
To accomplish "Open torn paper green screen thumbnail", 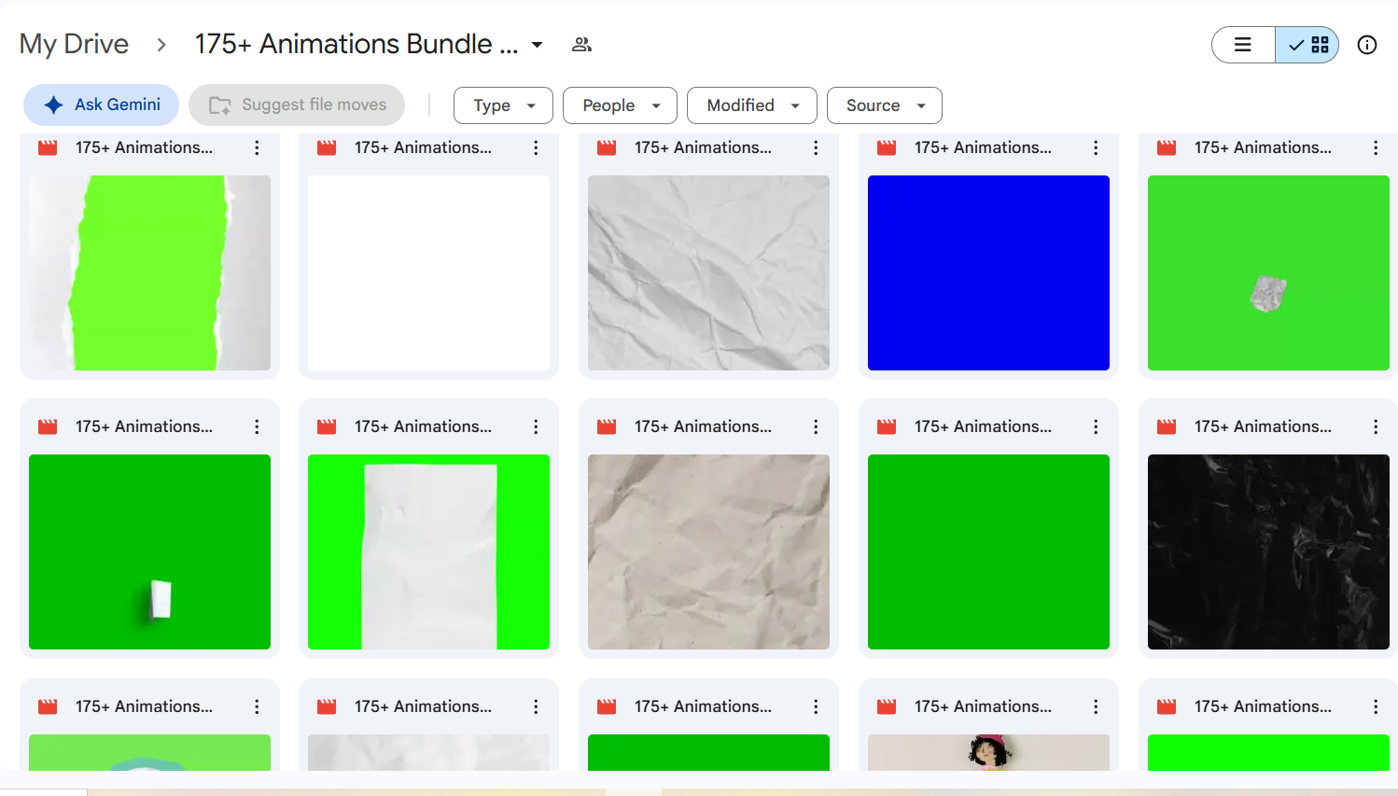I will [x=149, y=272].
